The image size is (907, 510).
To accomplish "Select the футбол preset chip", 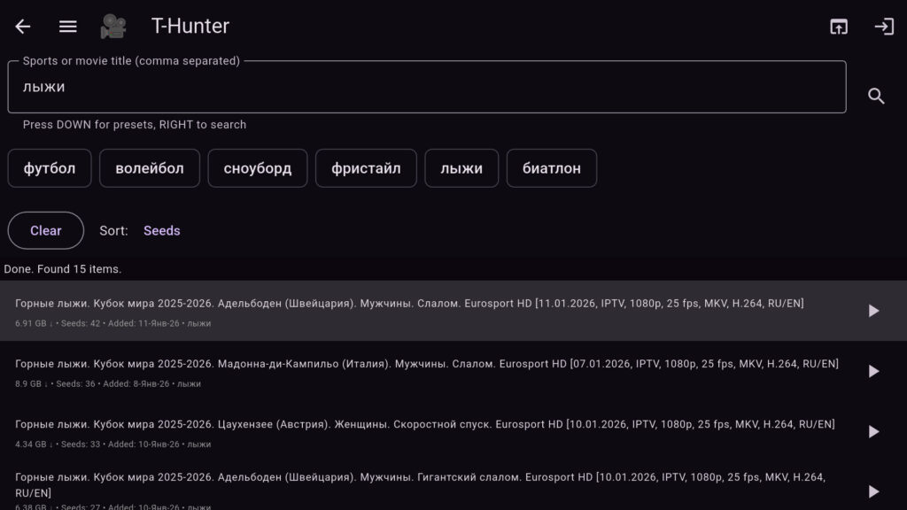I will pyautogui.click(x=50, y=168).
